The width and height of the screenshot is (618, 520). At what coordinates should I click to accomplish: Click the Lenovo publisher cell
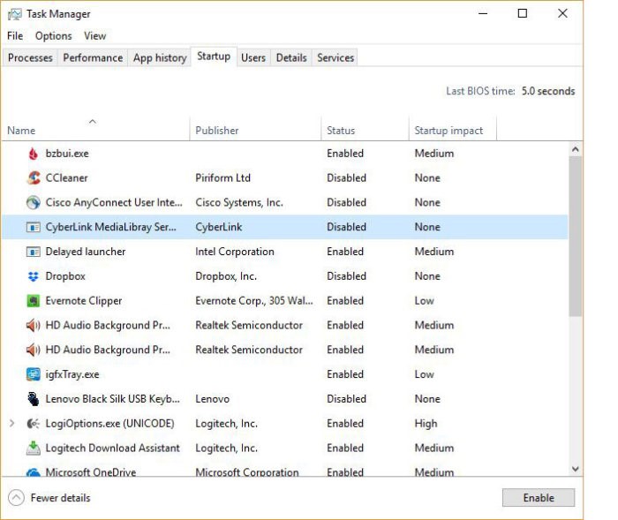[212, 399]
